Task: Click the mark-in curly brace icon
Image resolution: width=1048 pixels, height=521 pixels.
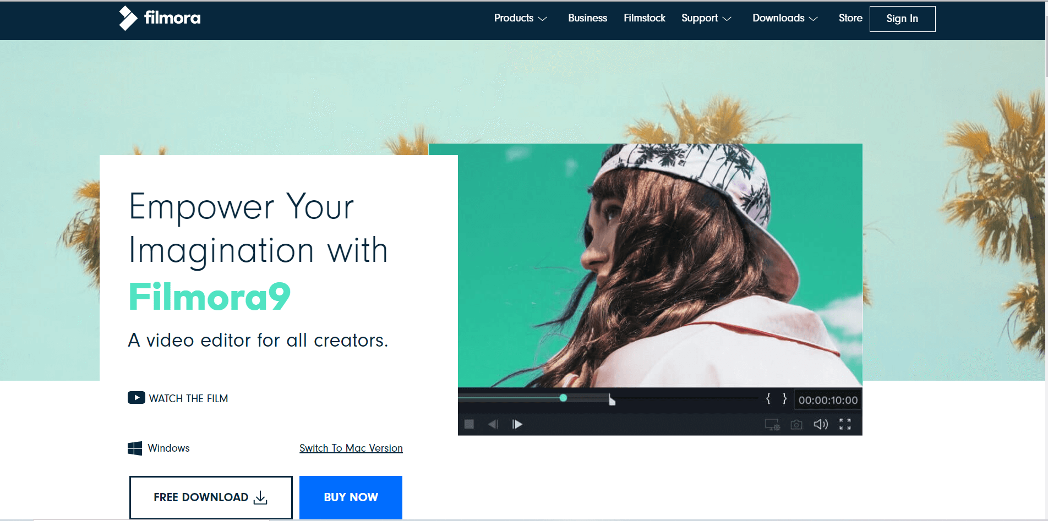Action: [x=768, y=399]
